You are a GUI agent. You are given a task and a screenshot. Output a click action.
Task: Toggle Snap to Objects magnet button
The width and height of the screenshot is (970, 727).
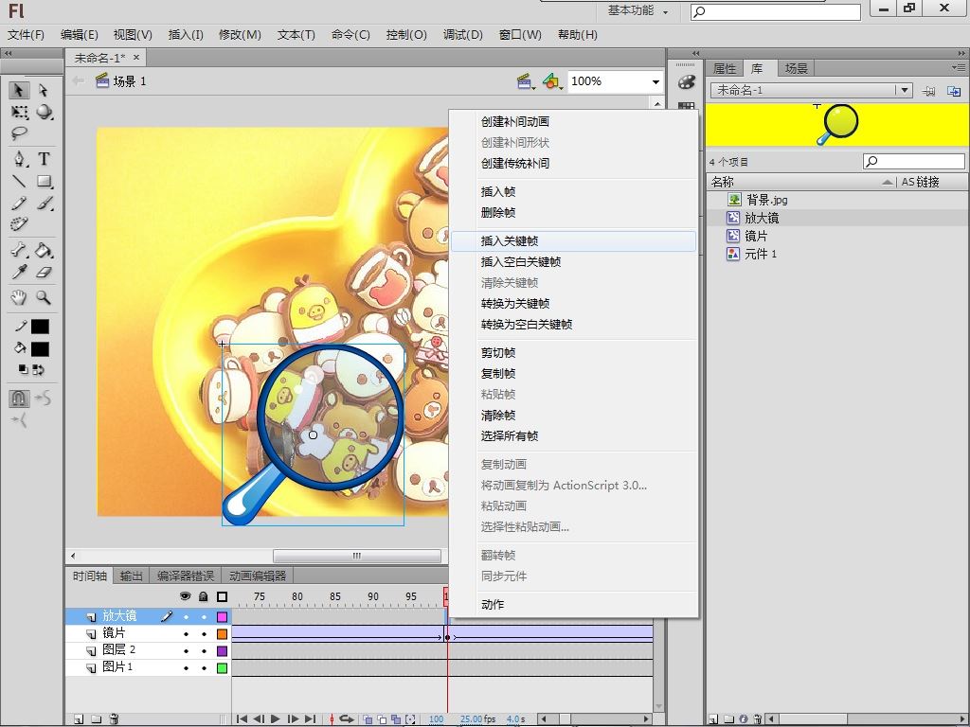click(x=19, y=399)
